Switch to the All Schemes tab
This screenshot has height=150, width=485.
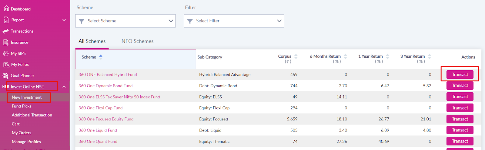[92, 41]
